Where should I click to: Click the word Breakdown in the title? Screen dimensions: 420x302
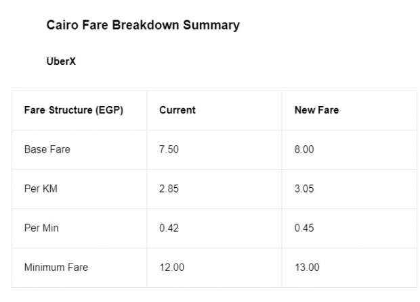(x=146, y=25)
